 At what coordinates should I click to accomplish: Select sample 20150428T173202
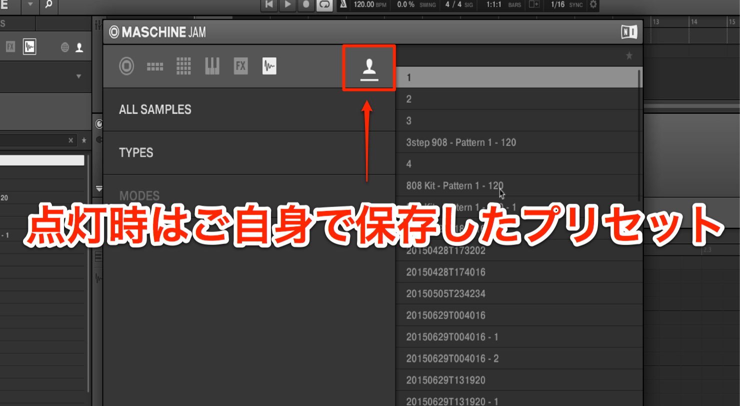[x=519, y=250]
